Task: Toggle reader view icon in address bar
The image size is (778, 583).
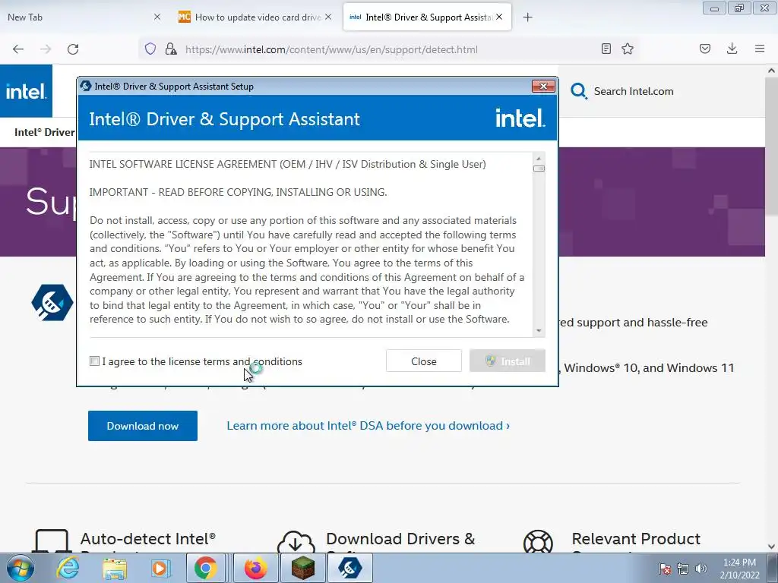Action: pyautogui.click(x=606, y=49)
